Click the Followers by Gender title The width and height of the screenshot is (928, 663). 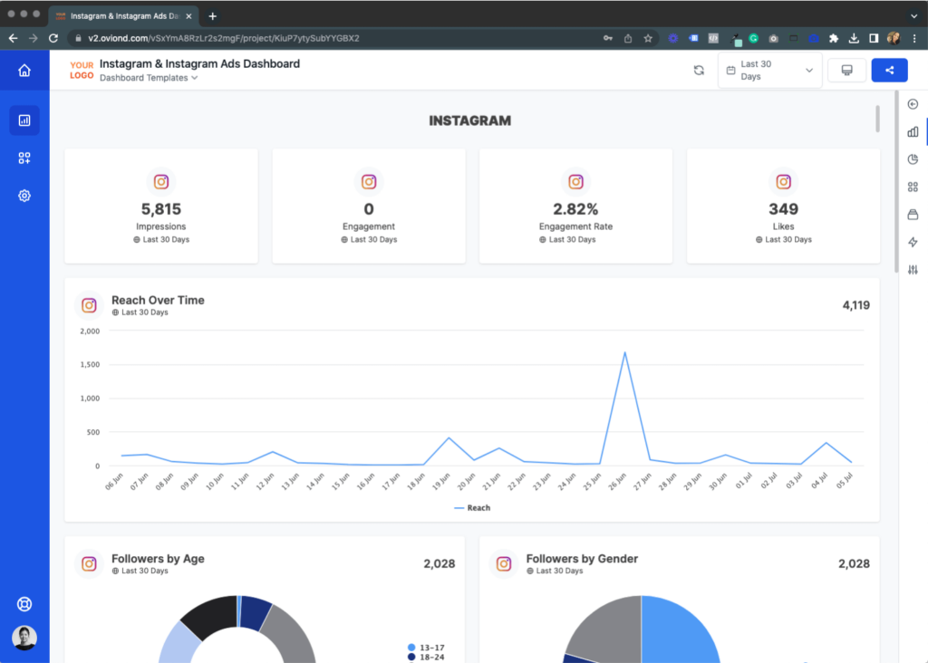(582, 558)
